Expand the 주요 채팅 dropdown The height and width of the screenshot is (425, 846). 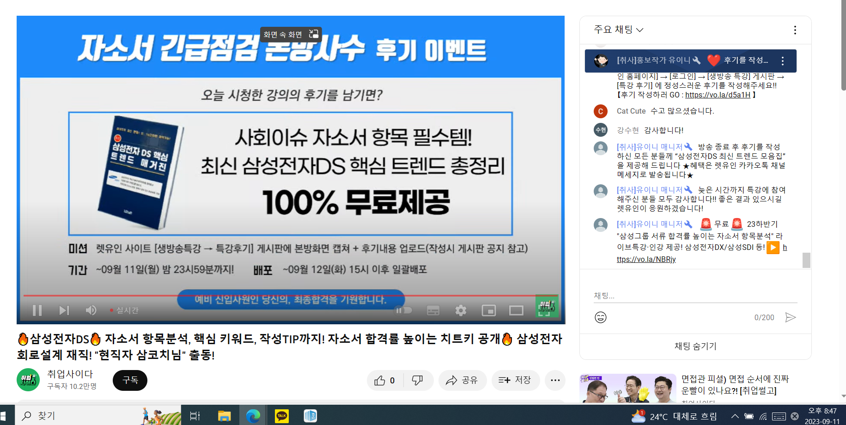pyautogui.click(x=618, y=30)
